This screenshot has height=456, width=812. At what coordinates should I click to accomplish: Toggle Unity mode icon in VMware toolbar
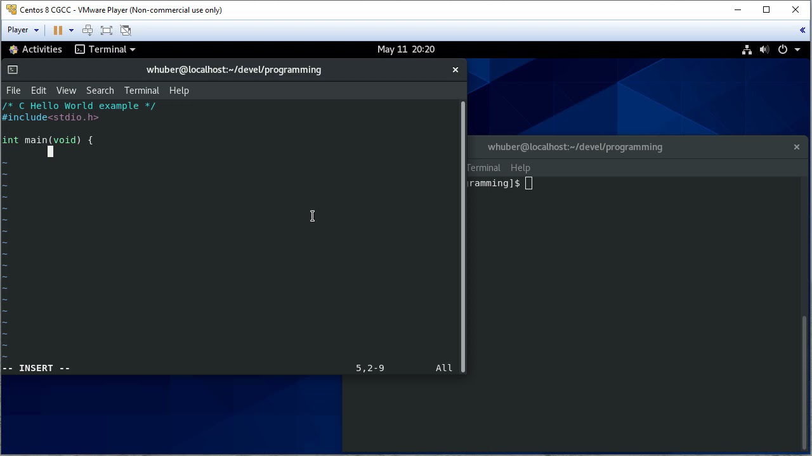coord(126,30)
